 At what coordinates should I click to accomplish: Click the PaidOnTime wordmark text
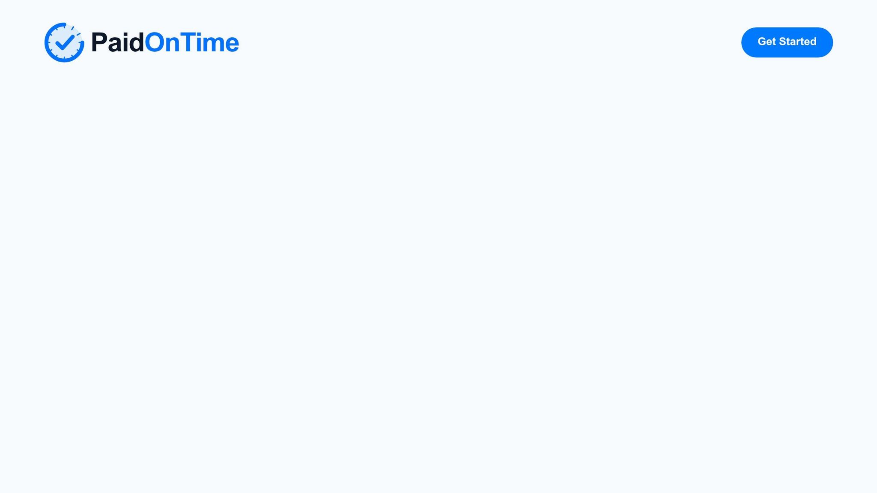(x=164, y=42)
